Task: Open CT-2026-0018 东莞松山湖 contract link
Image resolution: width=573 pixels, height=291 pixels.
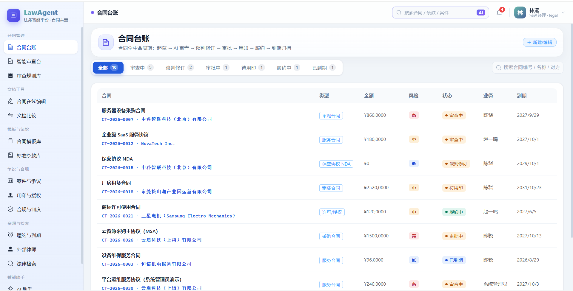Action: (157, 192)
